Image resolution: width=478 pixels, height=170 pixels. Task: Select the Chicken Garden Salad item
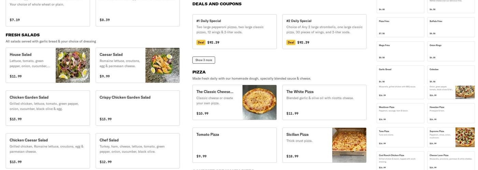(x=48, y=108)
